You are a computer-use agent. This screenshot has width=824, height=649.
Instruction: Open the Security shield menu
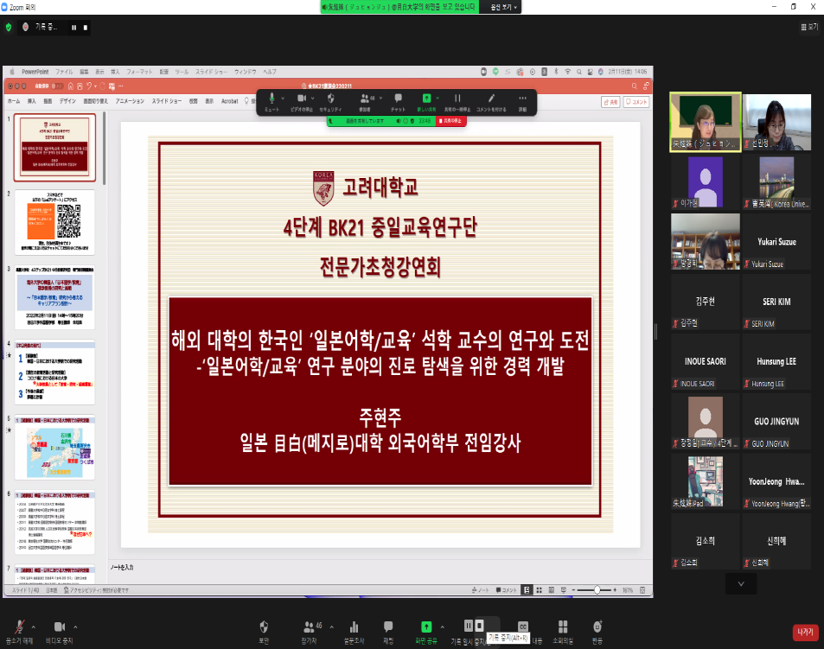point(264,626)
